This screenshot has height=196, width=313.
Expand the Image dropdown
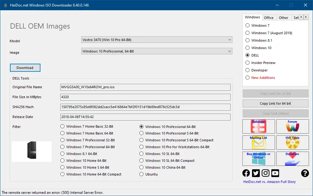coord(157,51)
